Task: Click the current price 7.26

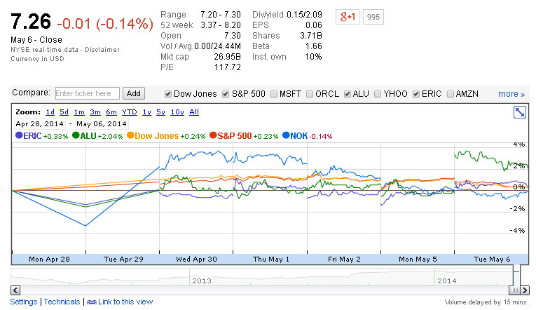Action: pos(31,22)
